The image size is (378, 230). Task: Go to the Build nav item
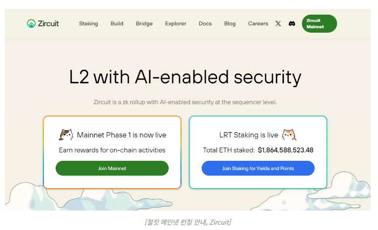pyautogui.click(x=117, y=23)
